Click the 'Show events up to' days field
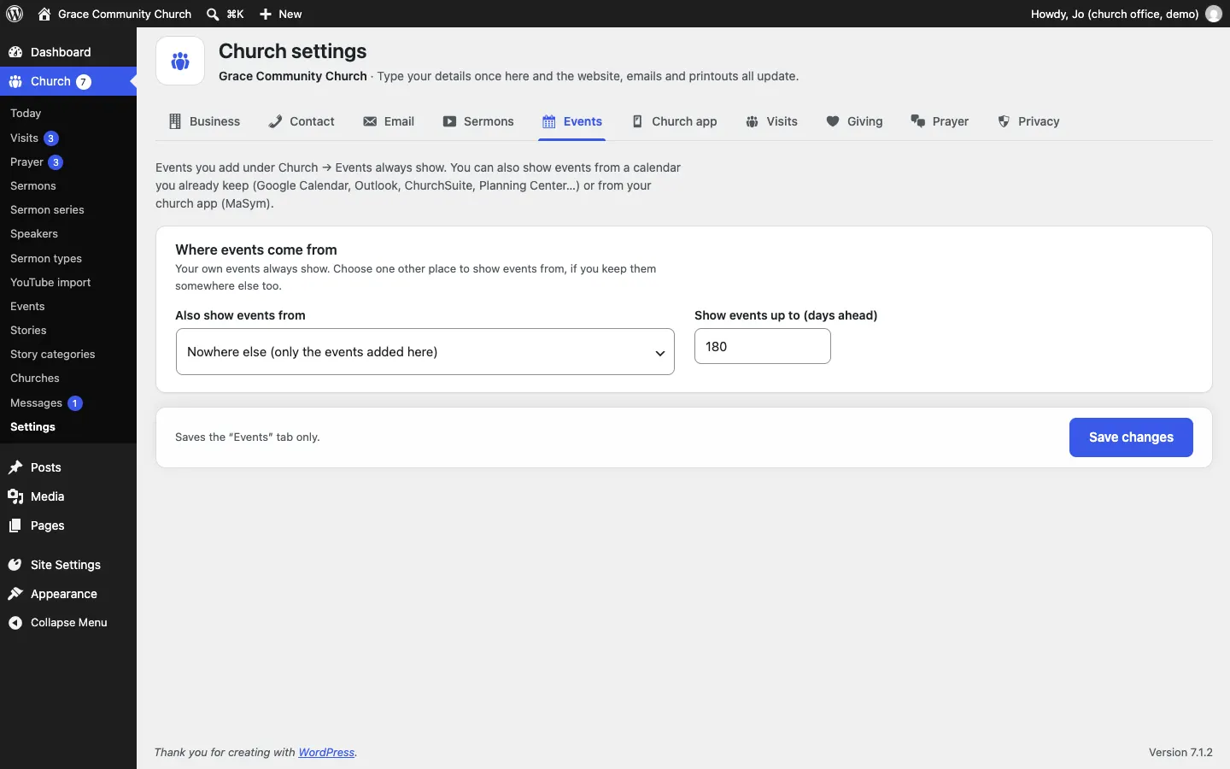 pyautogui.click(x=763, y=347)
